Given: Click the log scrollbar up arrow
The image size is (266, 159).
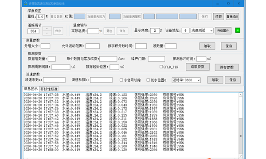Looking at the screenshot, I should point(241,95).
